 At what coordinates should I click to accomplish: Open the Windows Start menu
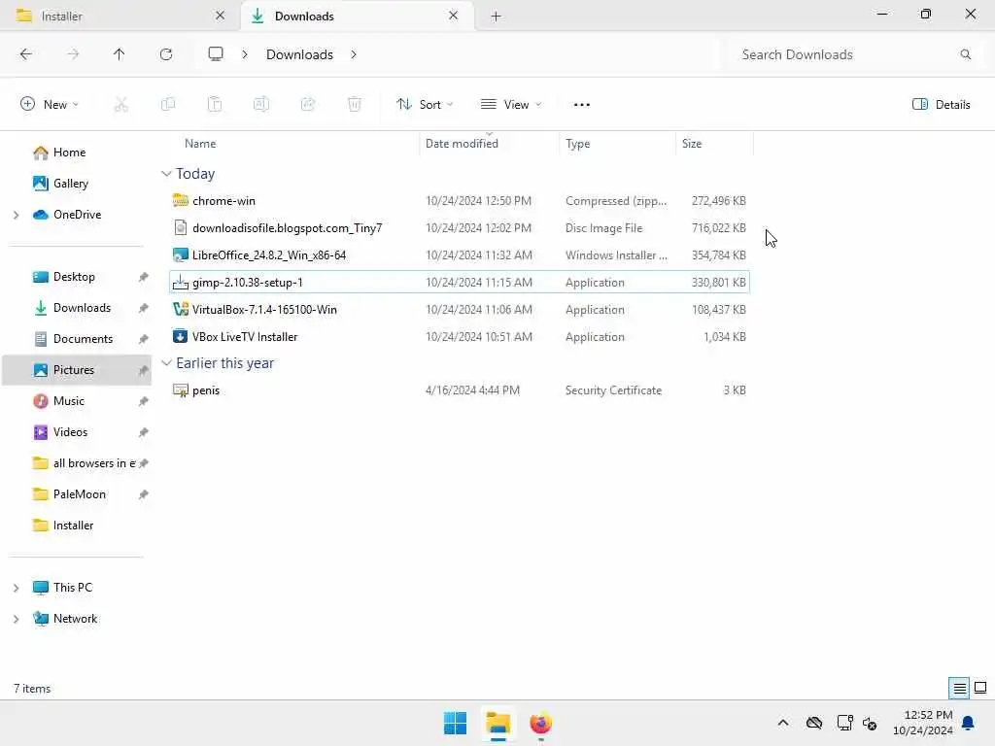(x=455, y=723)
